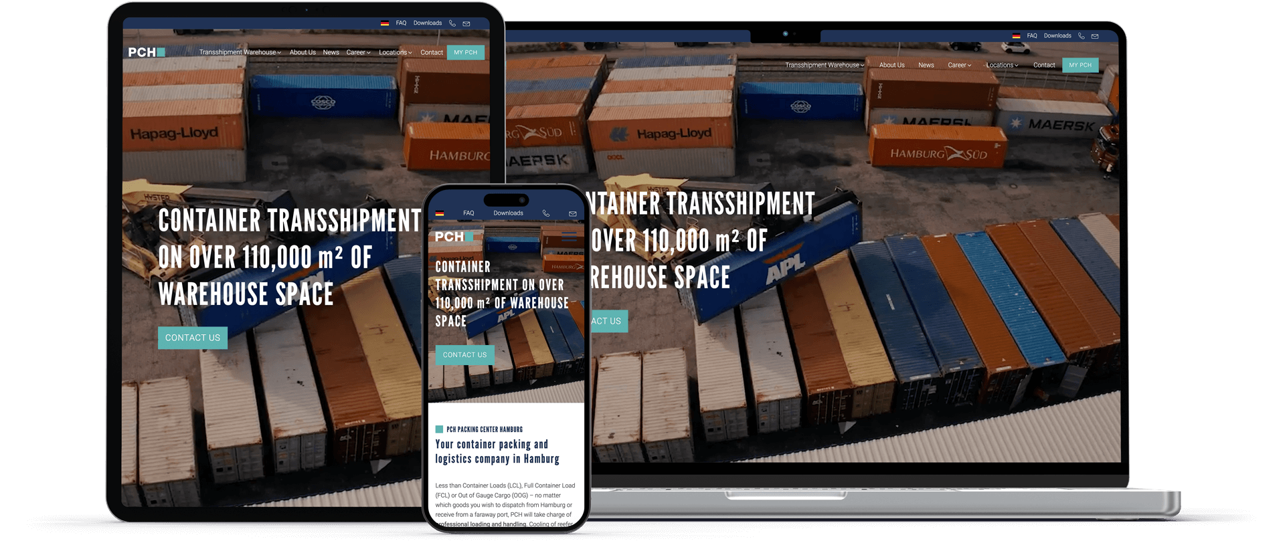
Task: Expand the Career dropdown on the laptop
Action: (959, 66)
